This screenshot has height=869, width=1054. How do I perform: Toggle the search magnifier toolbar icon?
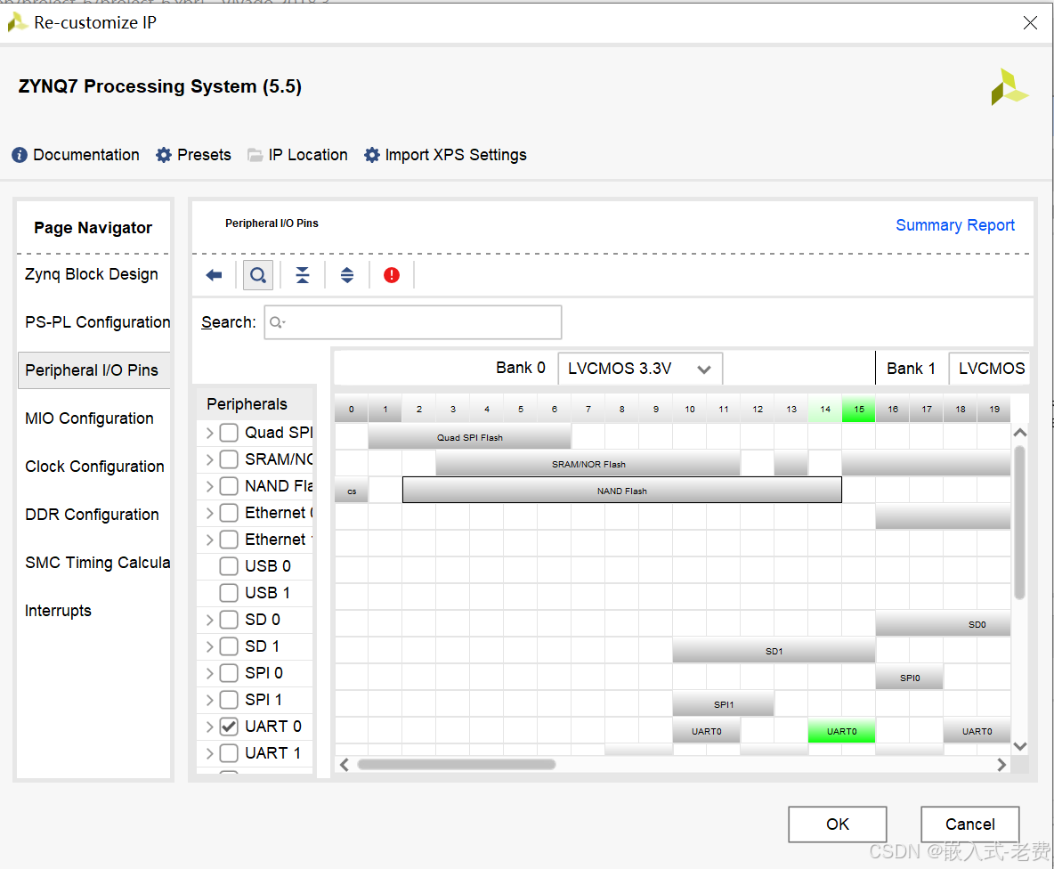(258, 275)
